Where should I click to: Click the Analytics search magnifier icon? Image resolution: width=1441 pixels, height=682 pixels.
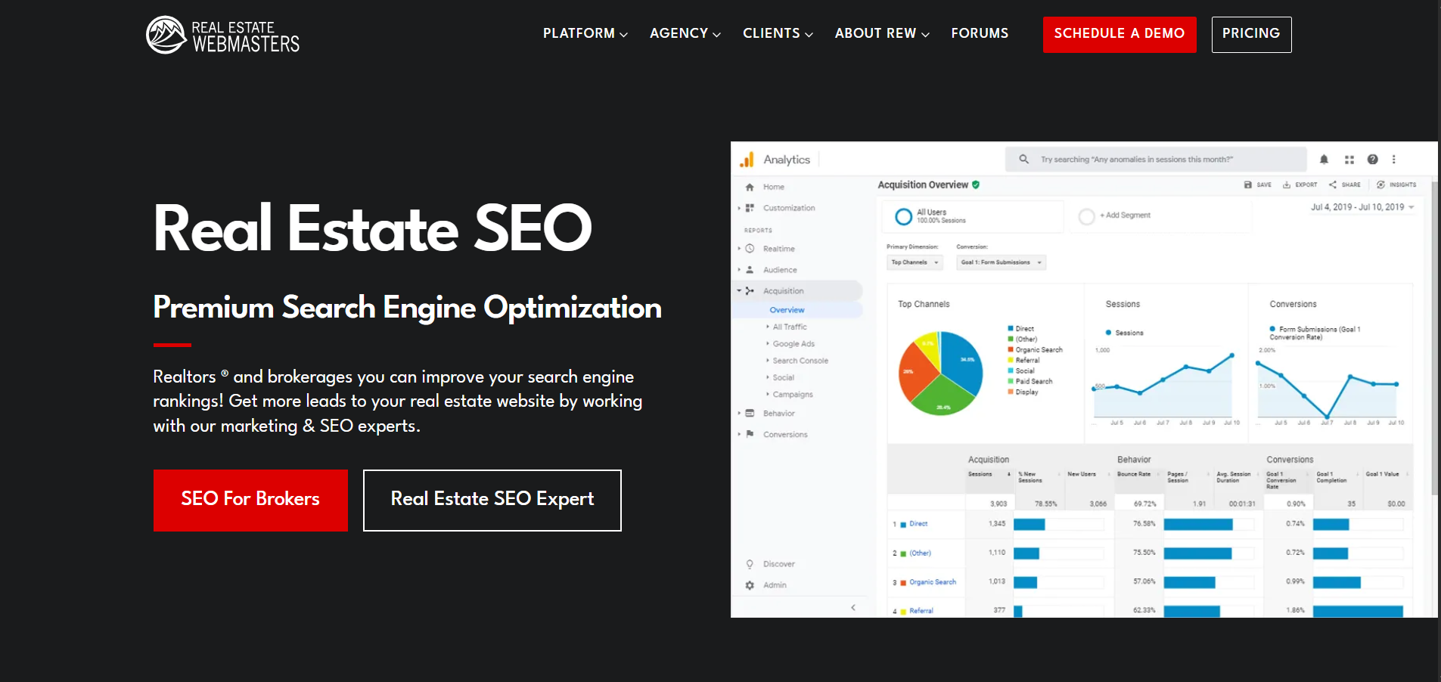[1023, 160]
